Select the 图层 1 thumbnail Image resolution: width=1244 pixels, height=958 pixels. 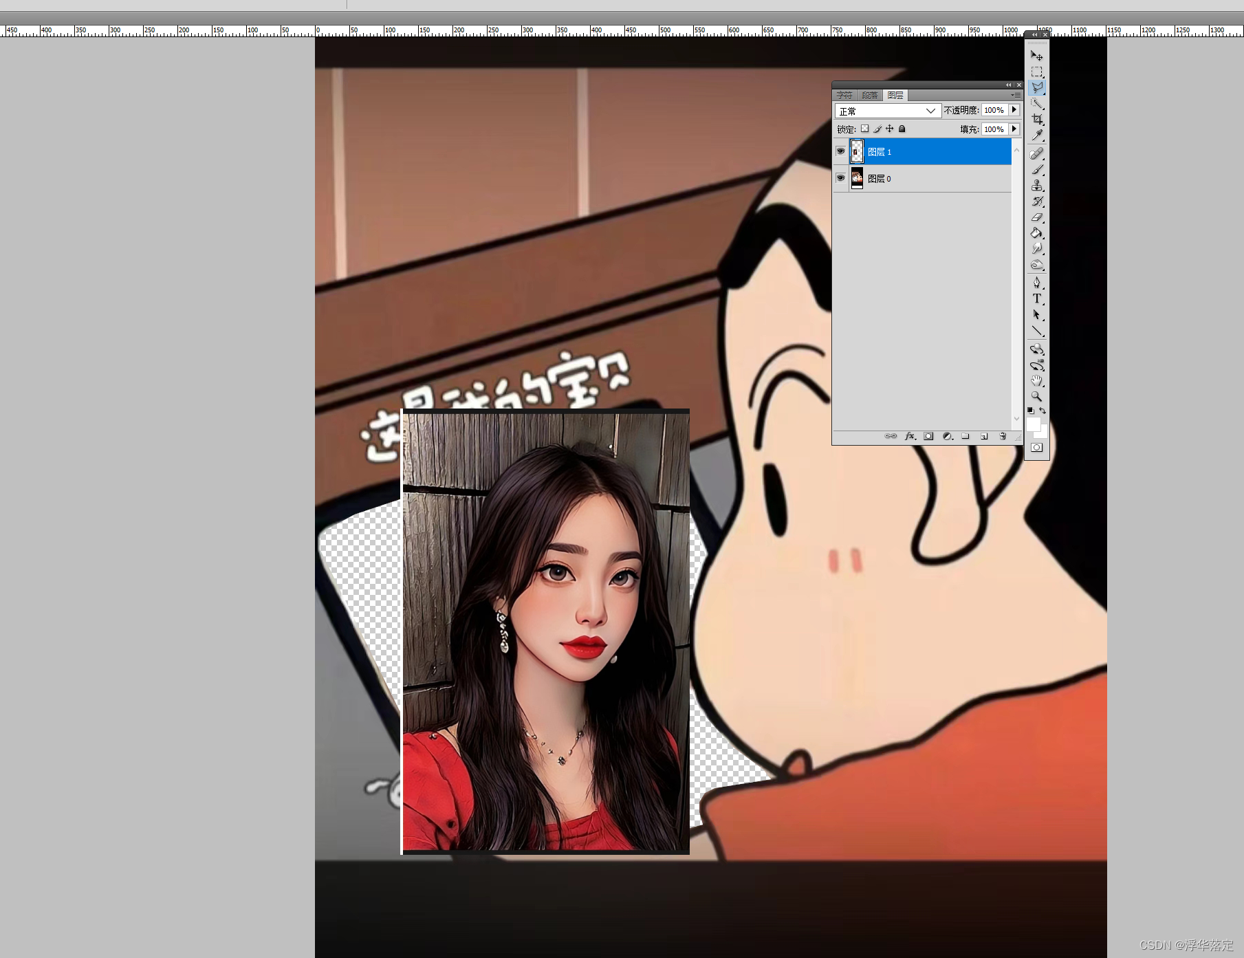coord(857,151)
